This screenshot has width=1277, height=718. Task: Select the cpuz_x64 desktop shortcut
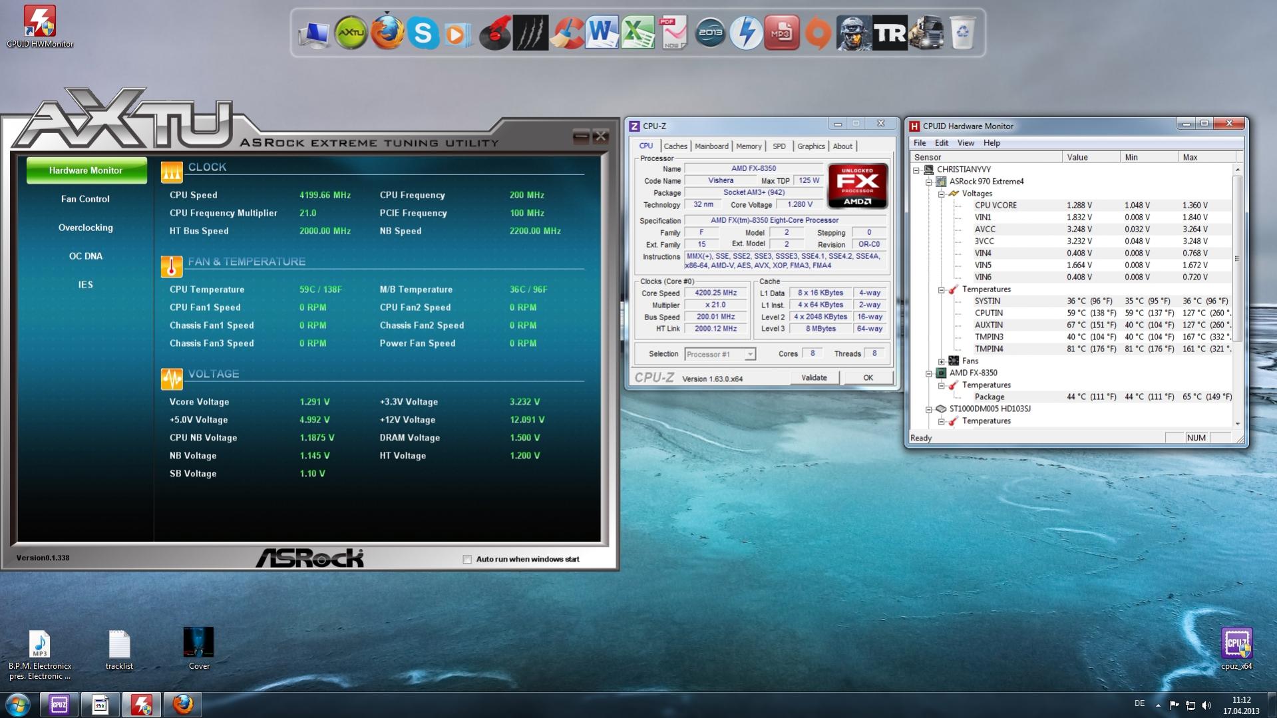pyautogui.click(x=1236, y=649)
